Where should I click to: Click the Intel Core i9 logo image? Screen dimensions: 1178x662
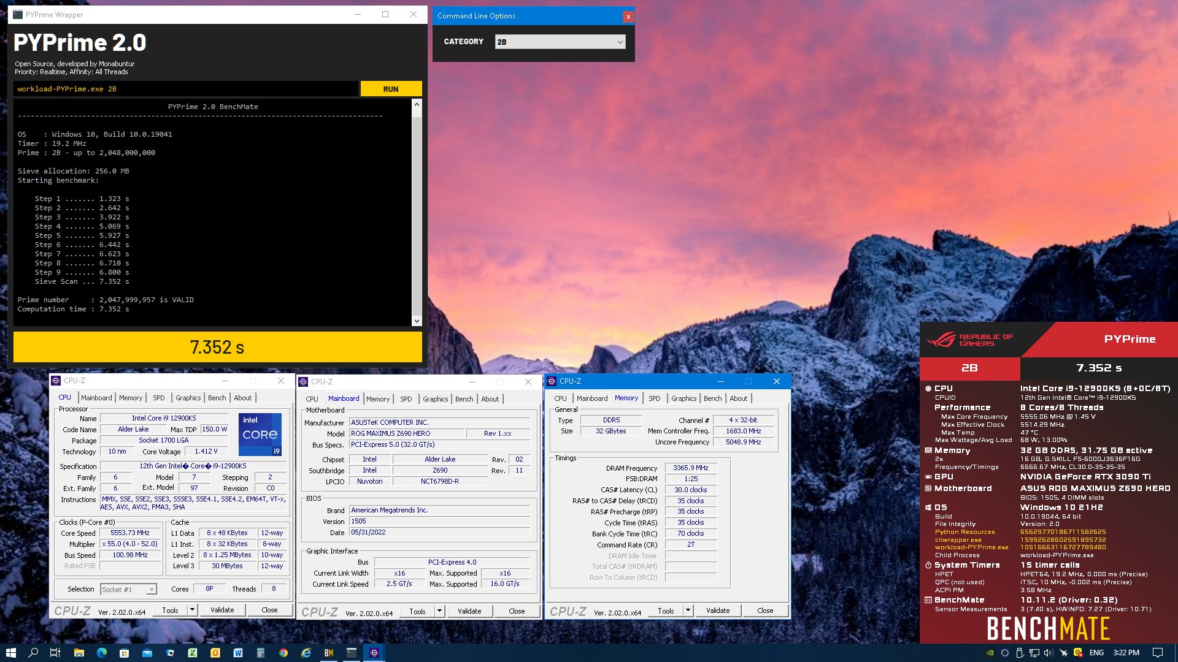click(x=260, y=434)
